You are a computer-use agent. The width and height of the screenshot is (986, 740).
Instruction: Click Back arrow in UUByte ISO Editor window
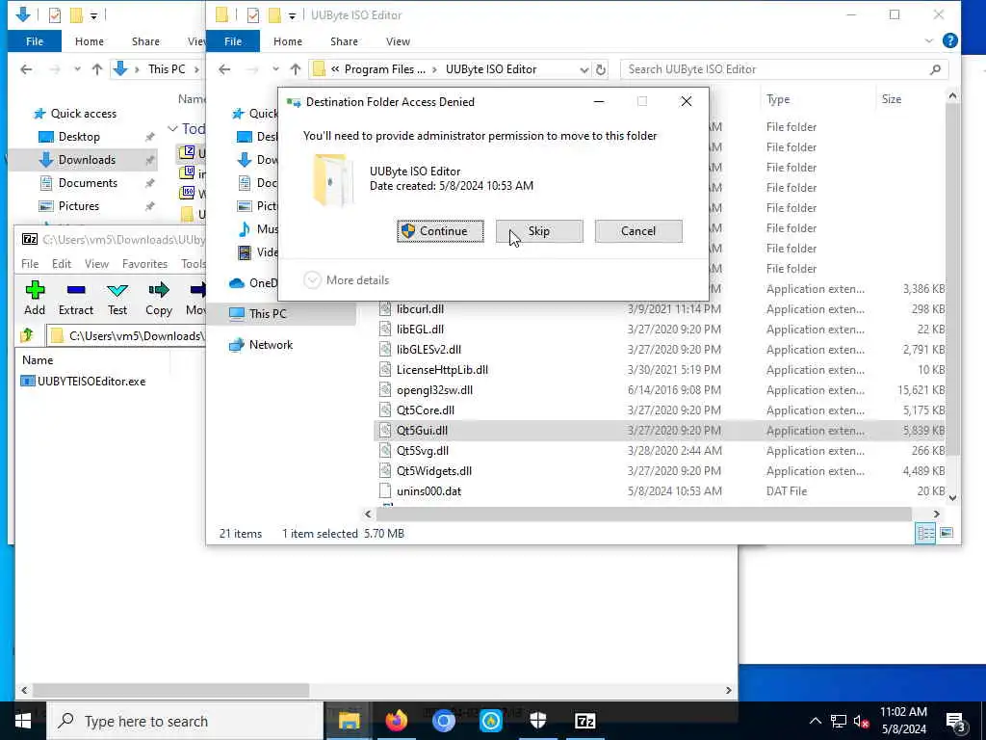(x=224, y=69)
